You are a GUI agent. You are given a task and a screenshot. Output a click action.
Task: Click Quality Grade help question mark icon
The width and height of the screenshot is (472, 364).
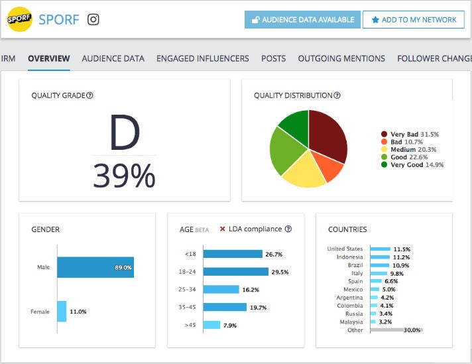89,95
